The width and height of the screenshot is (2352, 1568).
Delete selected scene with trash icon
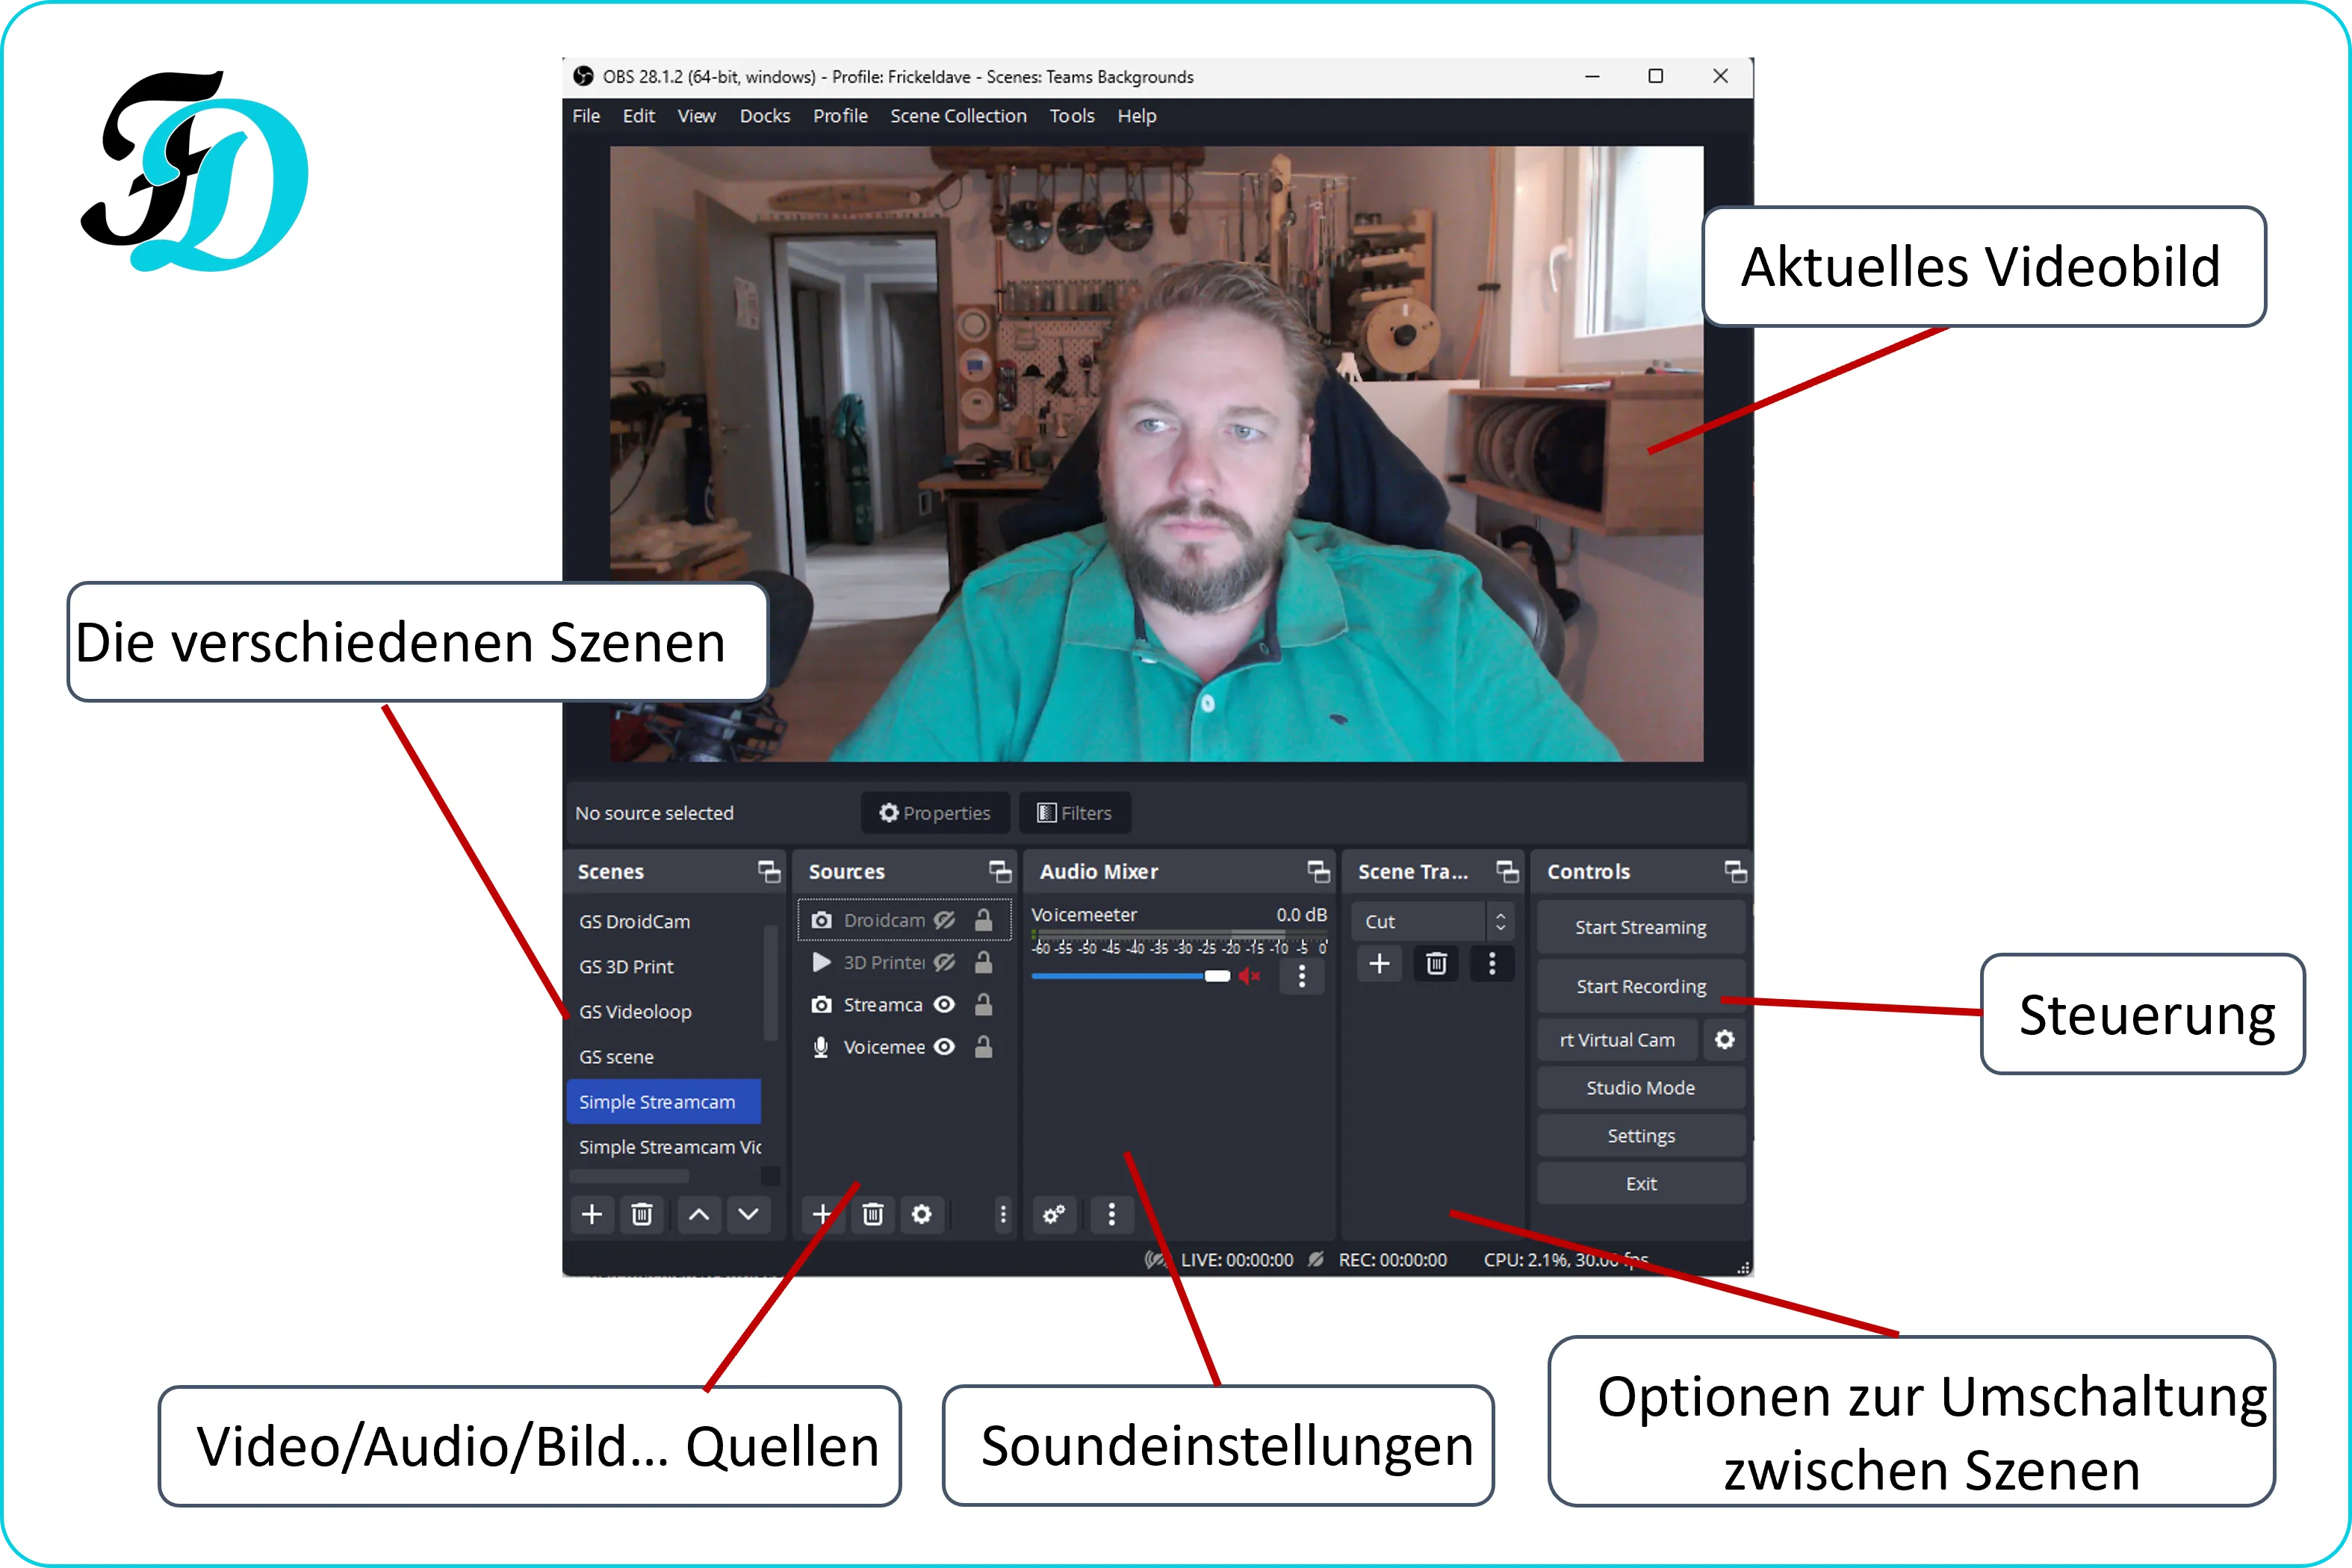click(x=642, y=1214)
